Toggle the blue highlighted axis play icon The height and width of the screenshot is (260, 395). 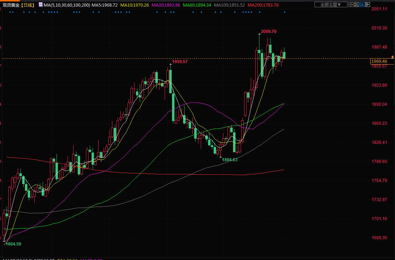362,5
